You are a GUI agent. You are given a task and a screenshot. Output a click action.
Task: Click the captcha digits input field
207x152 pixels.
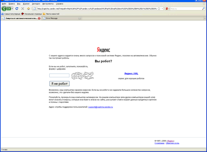[x=59, y=75]
